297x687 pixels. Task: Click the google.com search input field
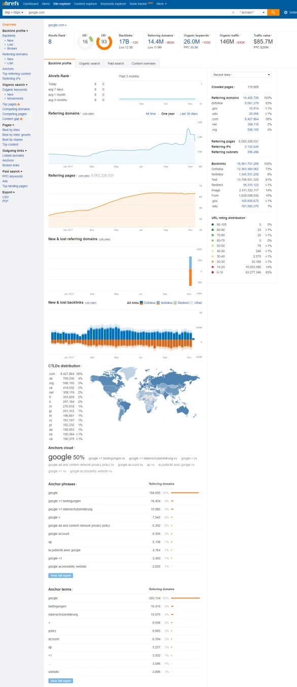tap(132, 12)
